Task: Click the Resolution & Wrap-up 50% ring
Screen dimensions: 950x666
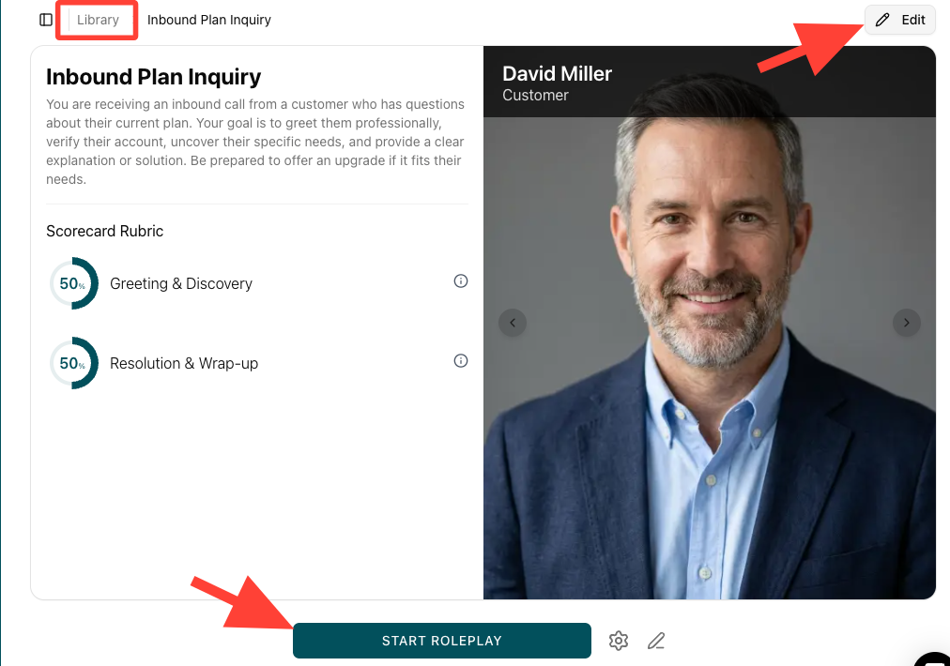Action: click(73, 363)
